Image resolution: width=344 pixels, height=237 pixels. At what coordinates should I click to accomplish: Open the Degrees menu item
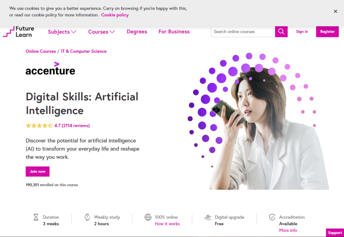(137, 32)
